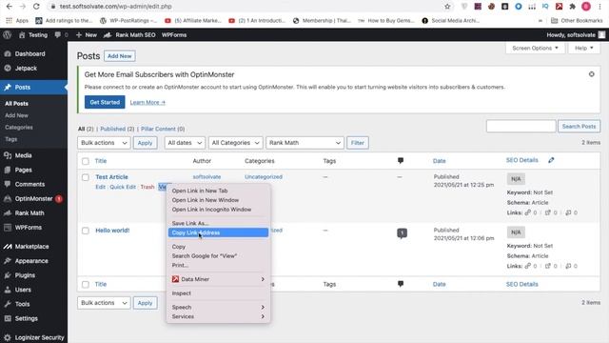Screen dimensions: 609x343
Task: Click the top Apply button
Action: point(145,143)
